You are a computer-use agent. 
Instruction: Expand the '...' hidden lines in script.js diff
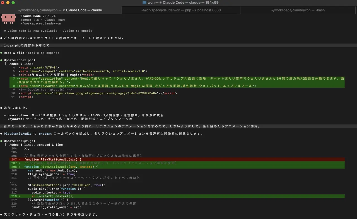pos(12,182)
